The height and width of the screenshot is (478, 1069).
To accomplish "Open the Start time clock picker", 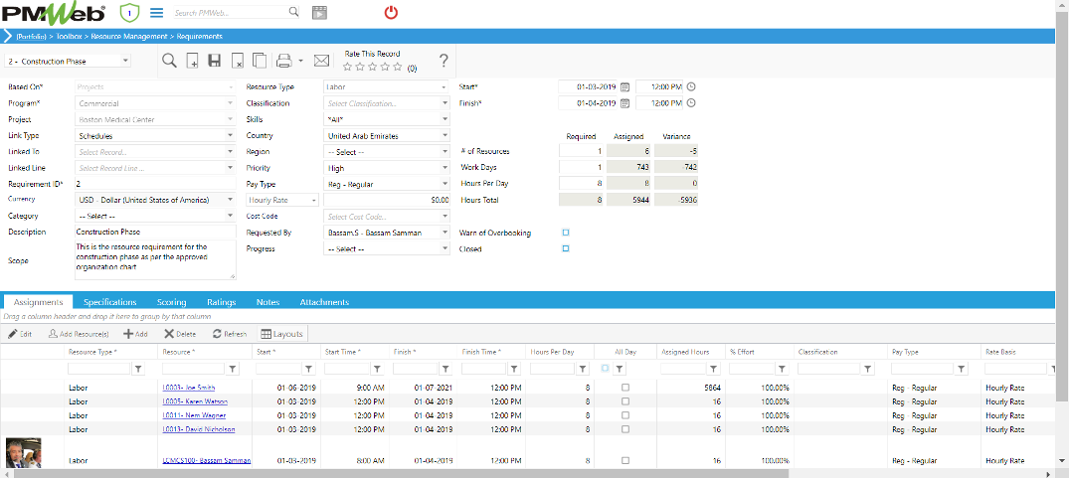I will 690,87.
